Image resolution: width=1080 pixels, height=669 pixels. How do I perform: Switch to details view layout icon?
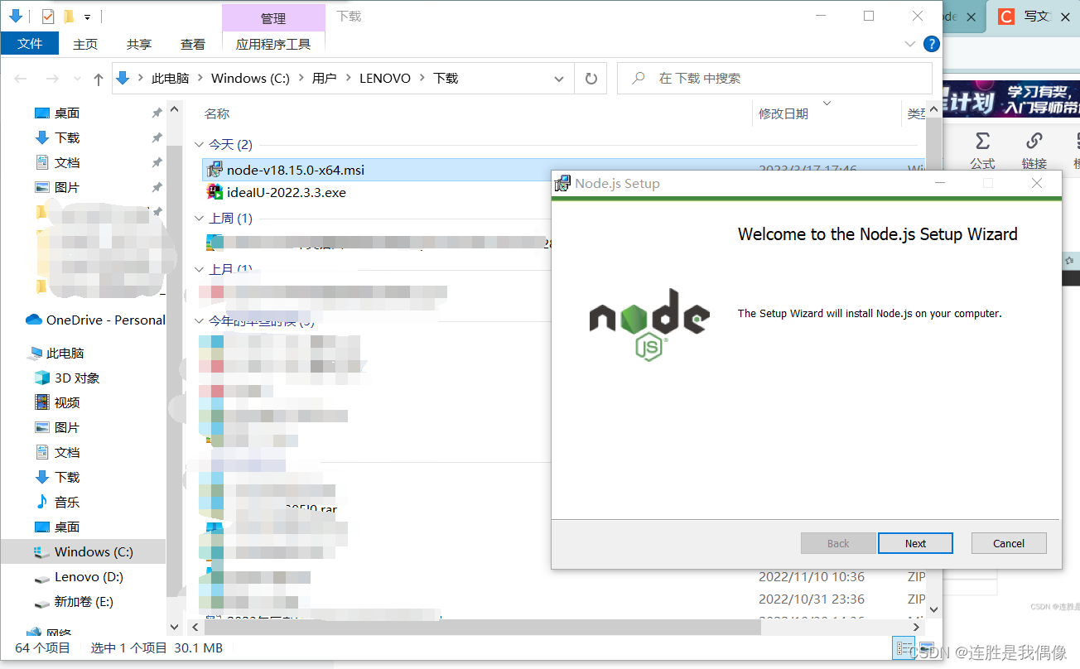[903, 647]
